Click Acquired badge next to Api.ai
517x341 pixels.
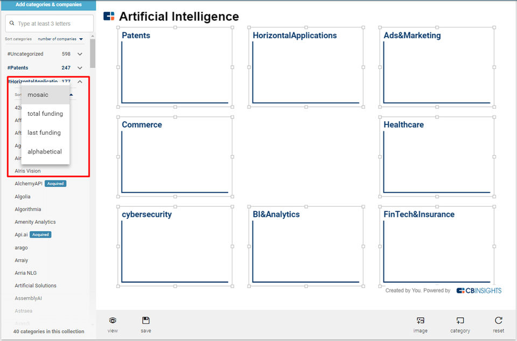click(40, 234)
